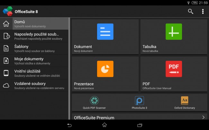Open Quick PDF Scanner app icon

(x=94, y=101)
